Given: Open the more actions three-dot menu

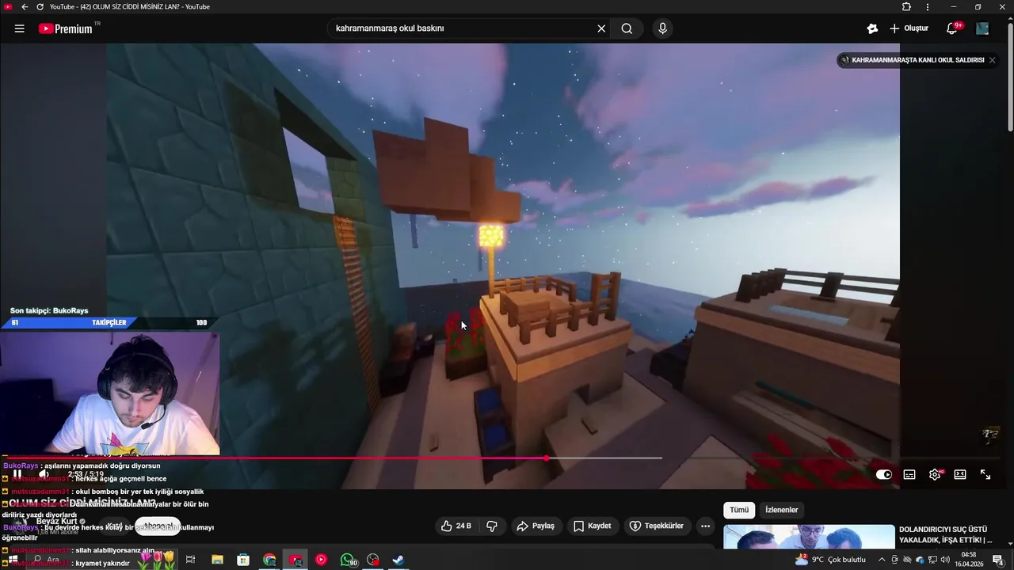Looking at the screenshot, I should point(705,526).
